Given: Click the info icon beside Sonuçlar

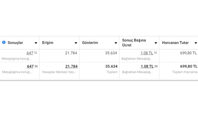Looking at the screenshot, I should pos(4,43).
